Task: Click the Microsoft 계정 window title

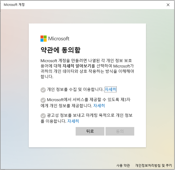Action: pyautogui.click(x=14, y=5)
